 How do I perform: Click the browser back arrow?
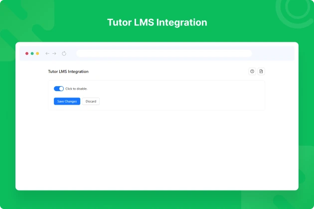47,53
